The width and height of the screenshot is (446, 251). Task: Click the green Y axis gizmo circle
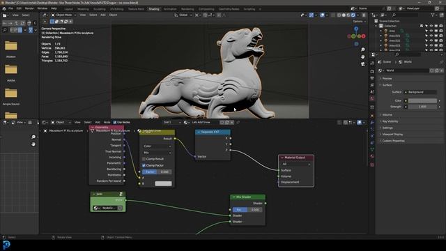[x=353, y=36]
